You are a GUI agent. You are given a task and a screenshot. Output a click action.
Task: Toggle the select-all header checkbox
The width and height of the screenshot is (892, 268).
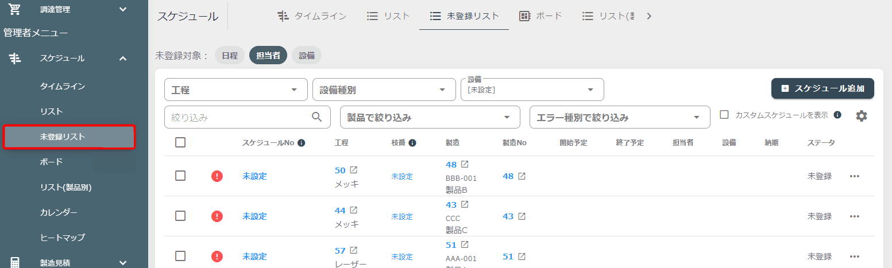click(180, 142)
